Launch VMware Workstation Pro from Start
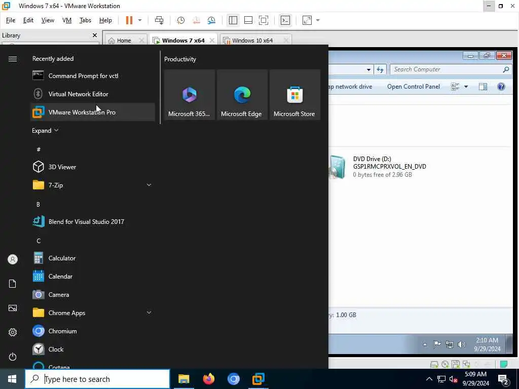Screen dimensions: 519x389 tap(92, 112)
